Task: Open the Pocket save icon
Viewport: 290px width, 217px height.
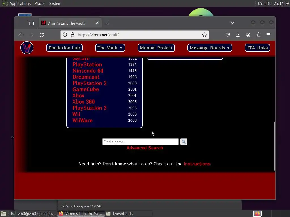Action: click(228, 35)
